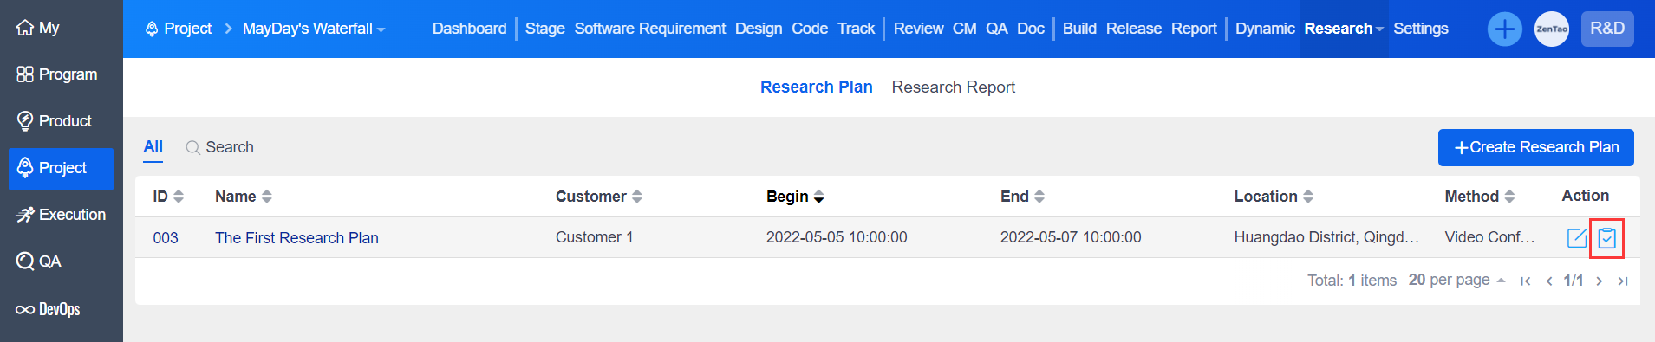Viewport: 1655px width, 342px height.
Task: Sort by the Customer column header
Action: [599, 197]
